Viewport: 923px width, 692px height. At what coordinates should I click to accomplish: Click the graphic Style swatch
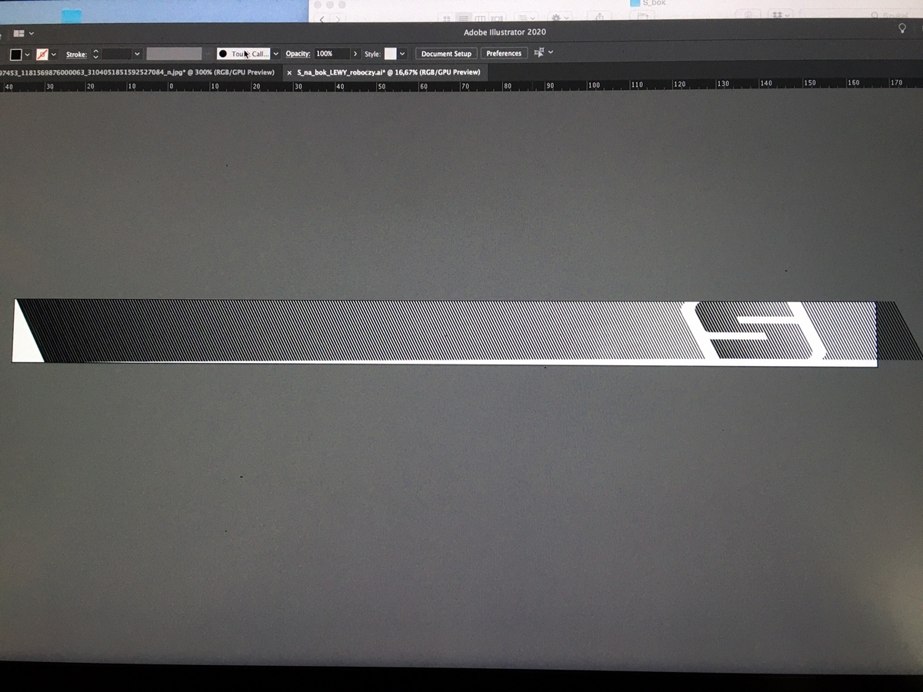click(x=391, y=54)
